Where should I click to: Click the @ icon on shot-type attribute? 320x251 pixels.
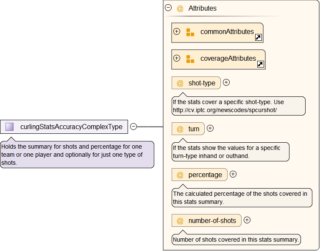[x=180, y=83]
